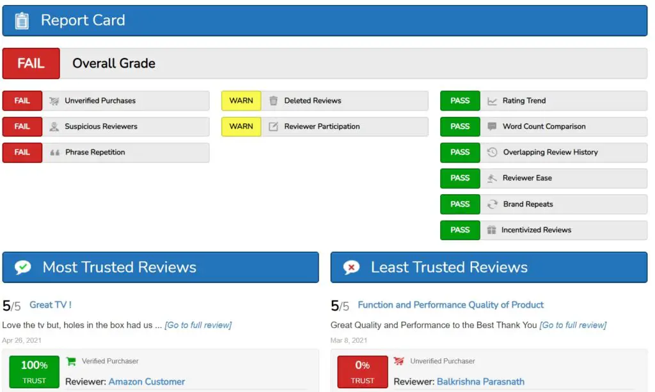The image size is (655, 392).
Task: Click FAIL badge next to Unverified Purchases
Action: (x=22, y=101)
